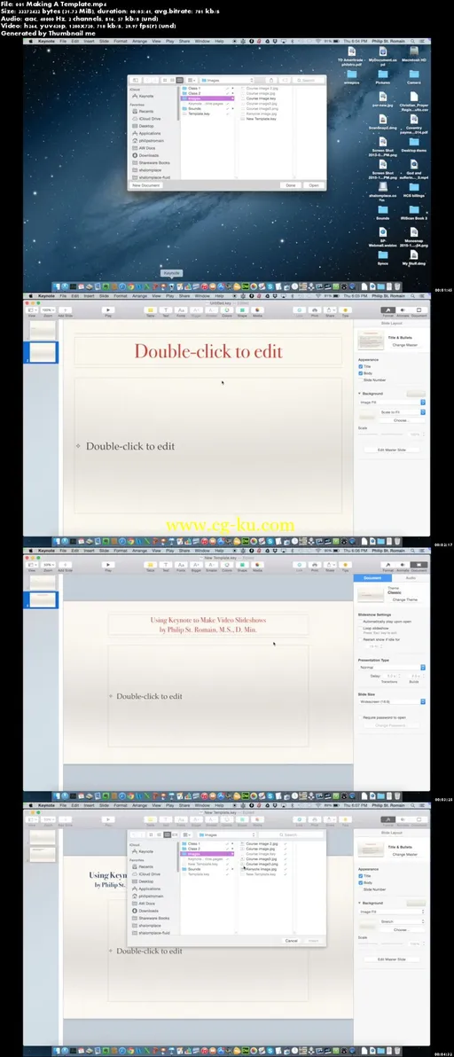In Untitled.key frame, click the Media toolbar icon

click(257, 310)
